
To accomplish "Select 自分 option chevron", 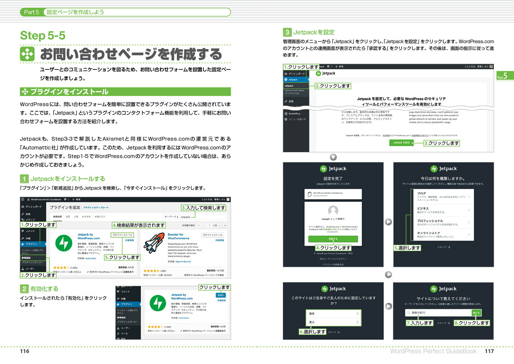I will click(358, 313).
